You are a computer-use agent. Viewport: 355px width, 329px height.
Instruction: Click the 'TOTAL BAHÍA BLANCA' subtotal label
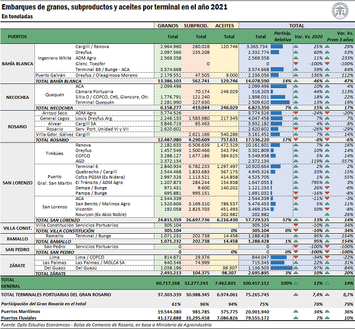[59, 81]
